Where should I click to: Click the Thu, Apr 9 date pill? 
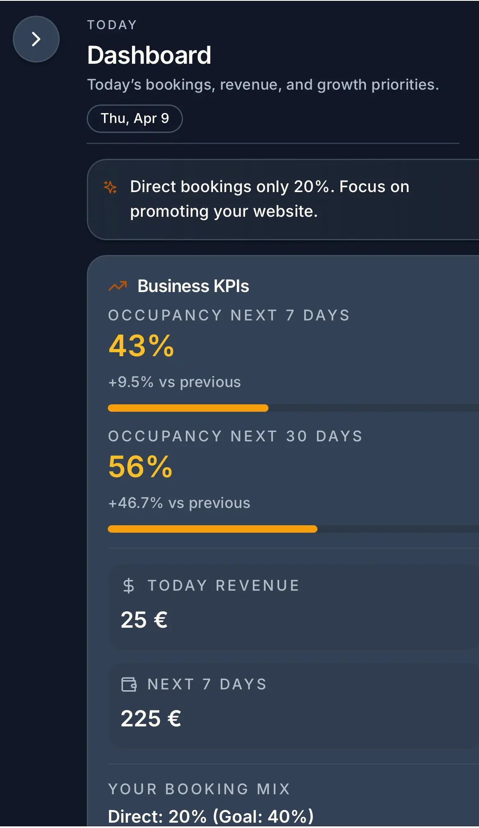click(134, 118)
